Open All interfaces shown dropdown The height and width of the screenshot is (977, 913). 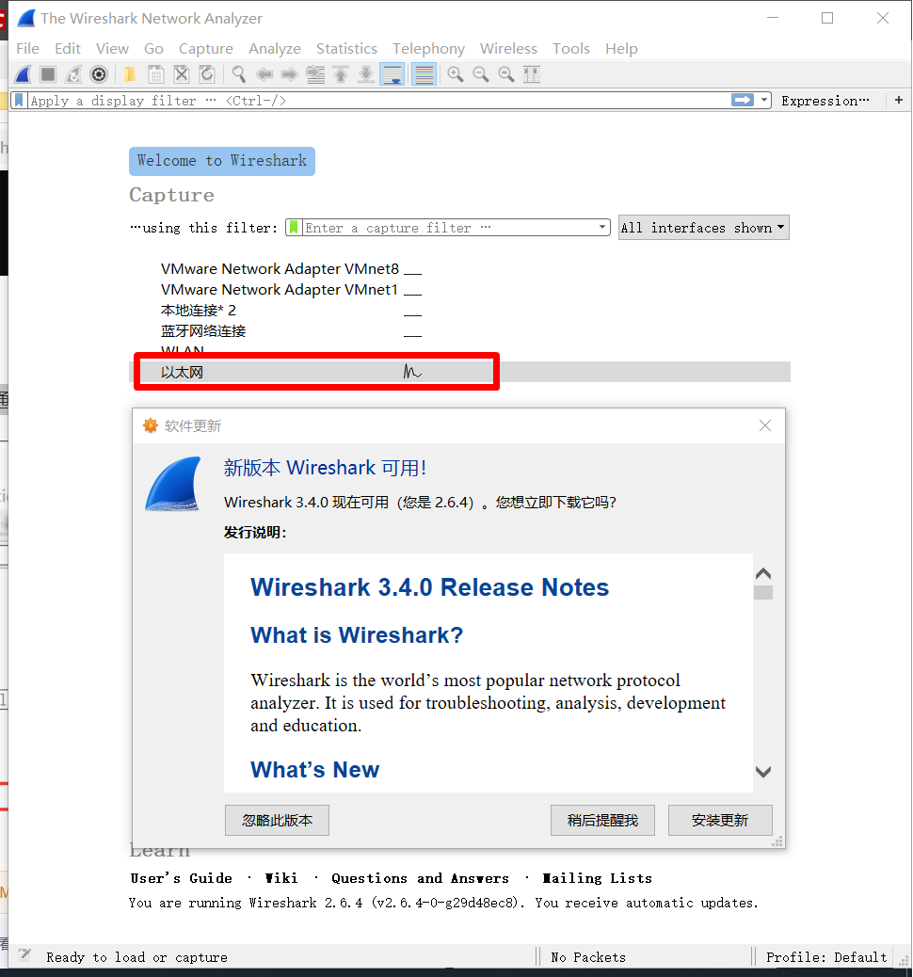[x=704, y=228]
